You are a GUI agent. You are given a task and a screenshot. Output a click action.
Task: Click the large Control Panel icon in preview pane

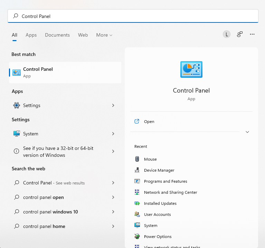pos(191,69)
